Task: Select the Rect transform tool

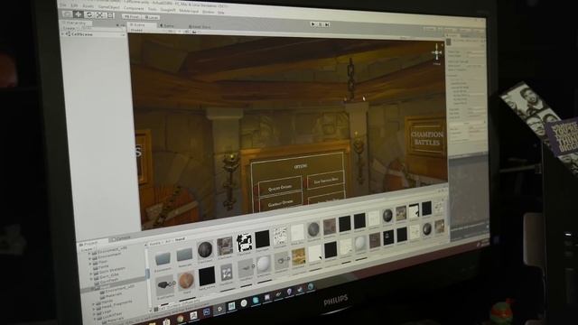Action: click(110, 15)
